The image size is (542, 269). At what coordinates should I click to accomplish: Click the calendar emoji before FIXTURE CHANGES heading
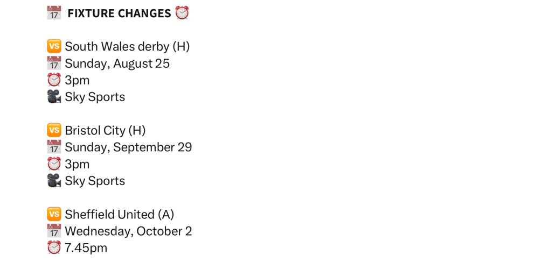[54, 13]
